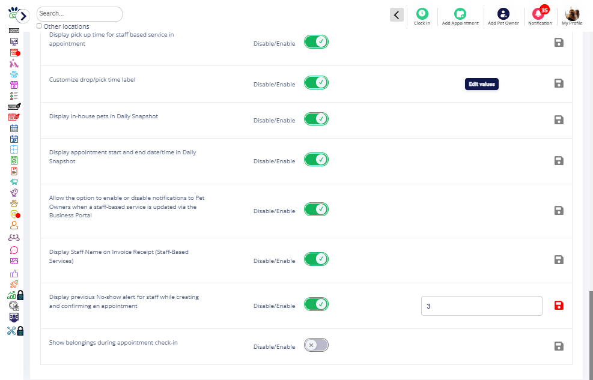Click 'Customize drop/pick time label' text
Image resolution: width=593 pixels, height=380 pixels.
tap(93, 80)
